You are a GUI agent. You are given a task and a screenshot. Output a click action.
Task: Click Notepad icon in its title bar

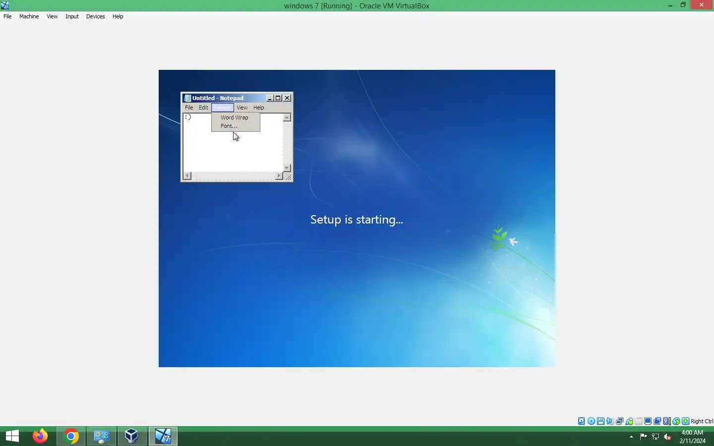187,98
